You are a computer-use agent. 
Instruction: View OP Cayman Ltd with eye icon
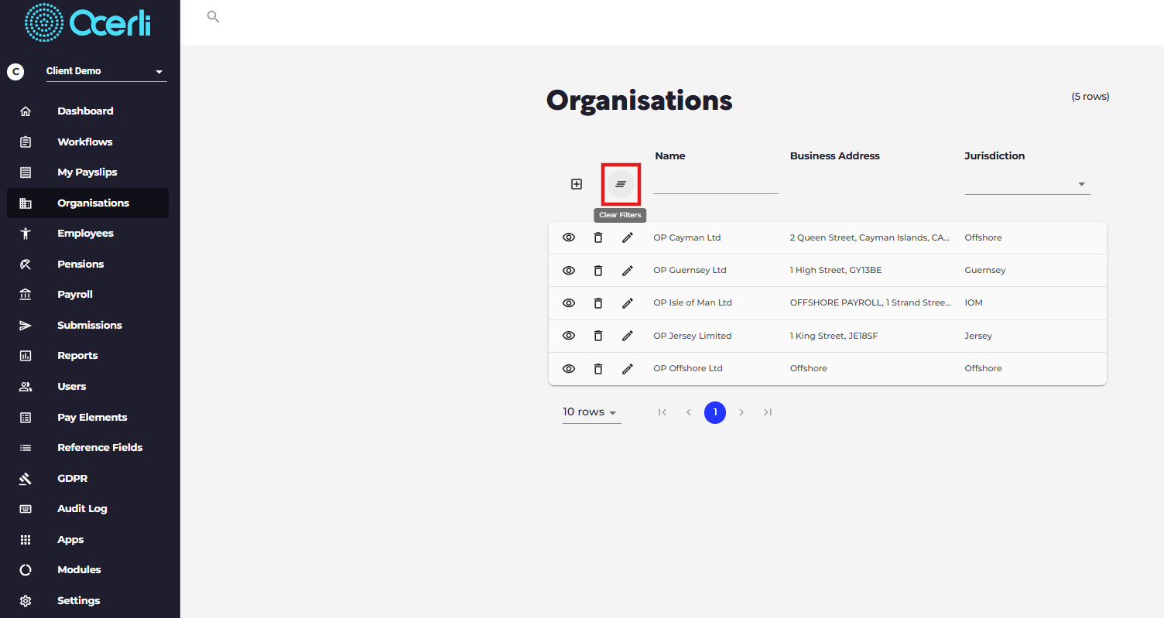point(569,237)
